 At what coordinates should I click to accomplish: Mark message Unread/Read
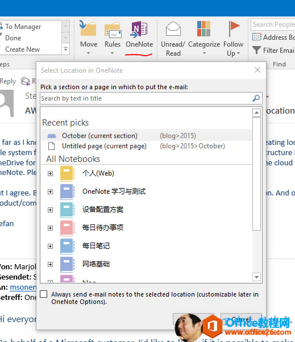(x=173, y=39)
